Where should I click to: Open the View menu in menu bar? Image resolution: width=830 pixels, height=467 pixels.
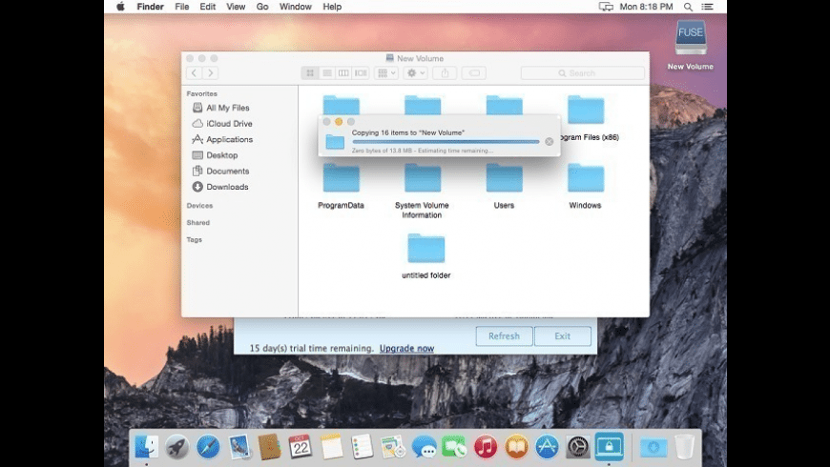[x=236, y=7]
